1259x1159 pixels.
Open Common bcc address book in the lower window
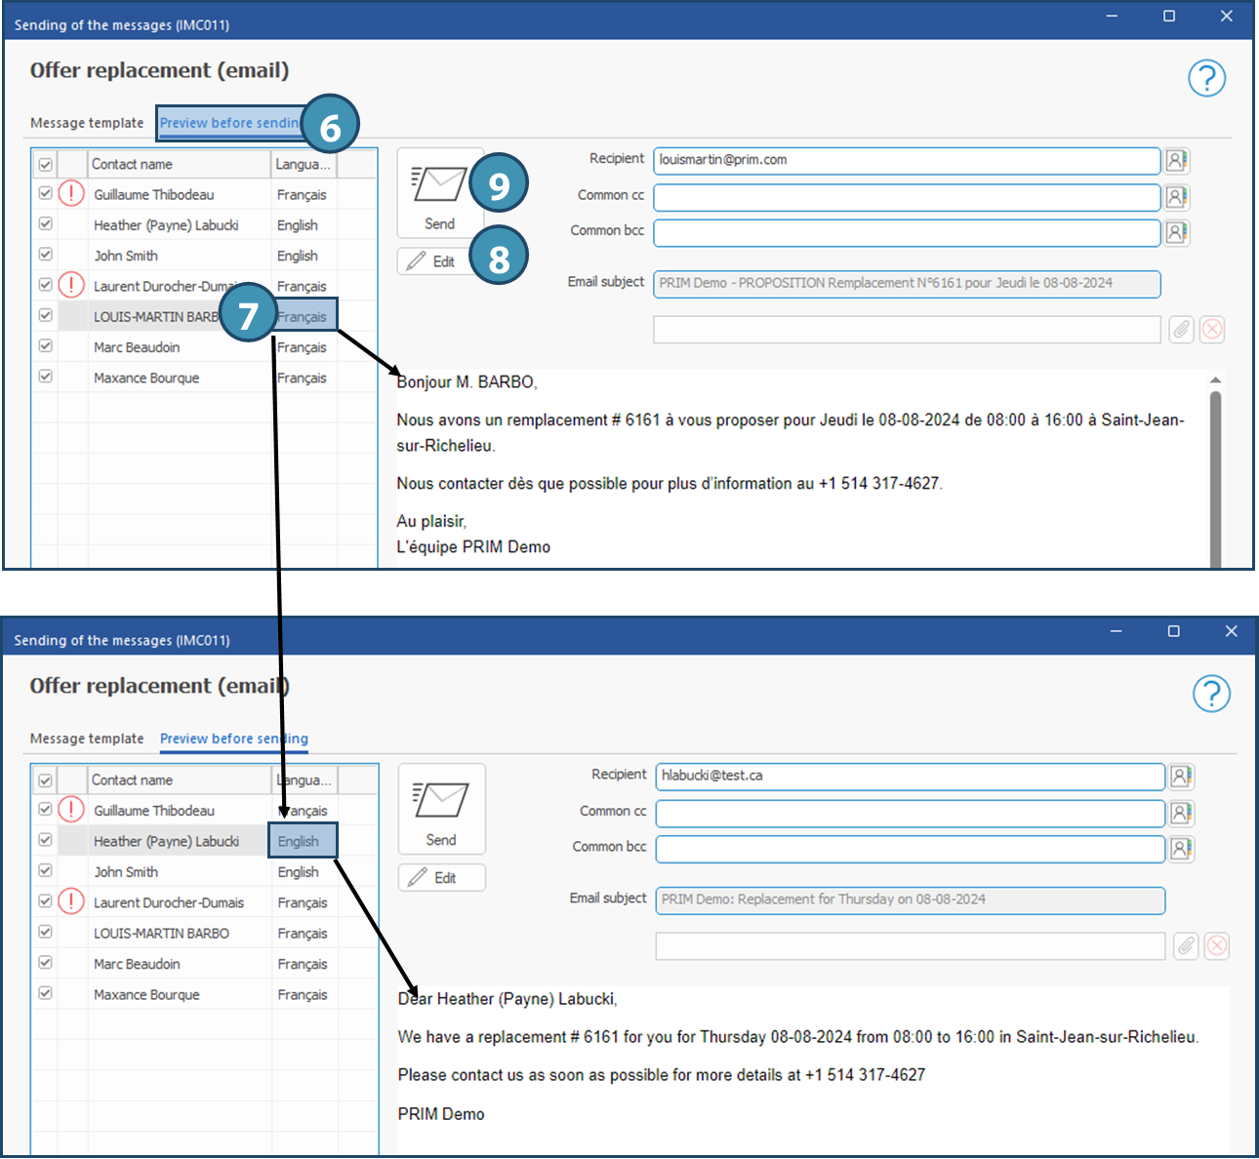[x=1181, y=849]
